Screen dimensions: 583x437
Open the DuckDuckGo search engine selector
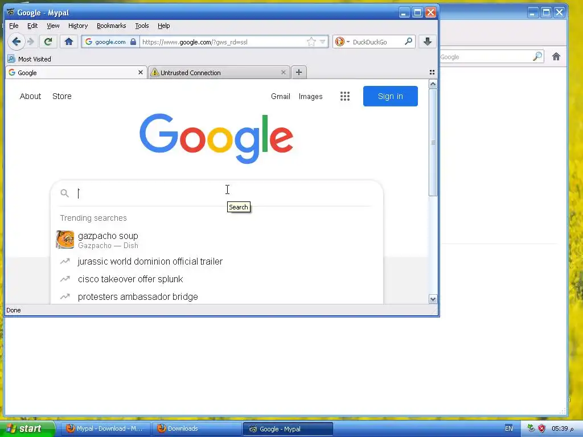[342, 42]
